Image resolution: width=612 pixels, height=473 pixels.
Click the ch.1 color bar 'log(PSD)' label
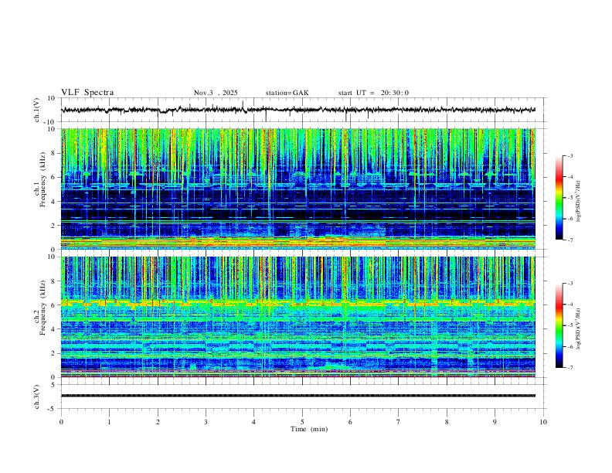tap(579, 202)
